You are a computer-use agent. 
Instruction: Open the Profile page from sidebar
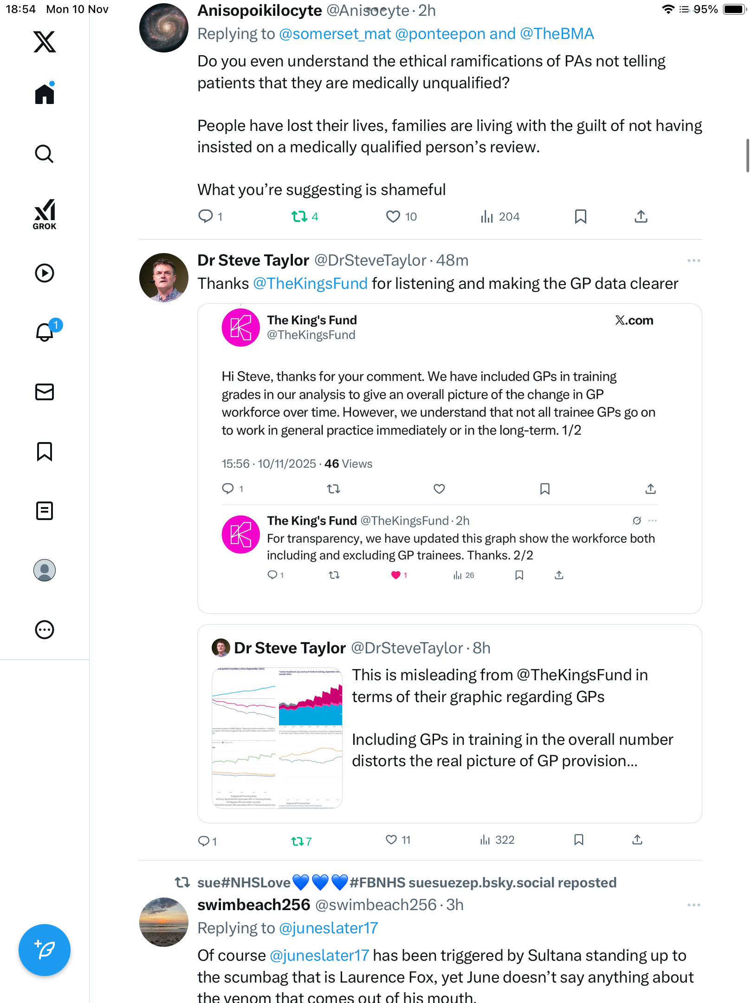pos(45,570)
